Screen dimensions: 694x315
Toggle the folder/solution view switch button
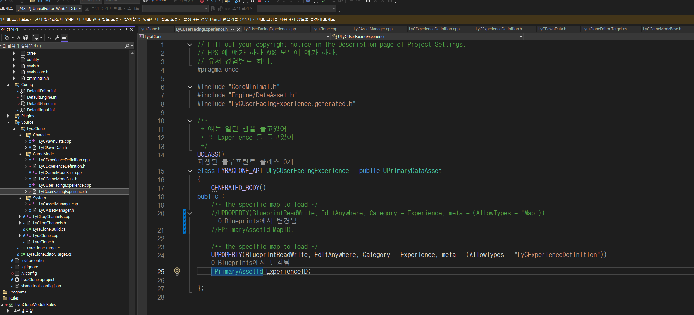tap(36, 38)
